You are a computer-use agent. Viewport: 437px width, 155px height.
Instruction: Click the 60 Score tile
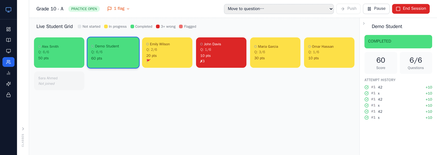tap(381, 63)
